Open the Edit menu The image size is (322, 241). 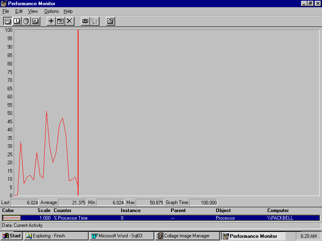[19, 11]
